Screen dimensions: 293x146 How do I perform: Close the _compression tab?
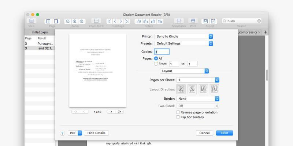259,32
